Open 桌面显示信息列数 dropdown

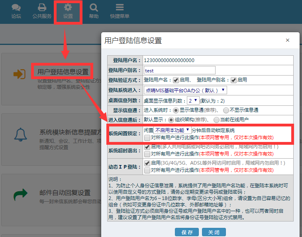(193, 101)
